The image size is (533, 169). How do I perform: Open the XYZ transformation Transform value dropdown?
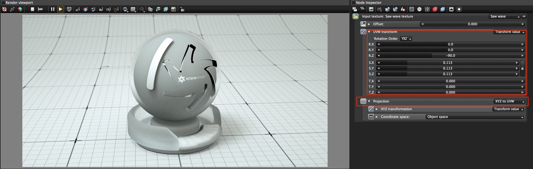(509, 109)
